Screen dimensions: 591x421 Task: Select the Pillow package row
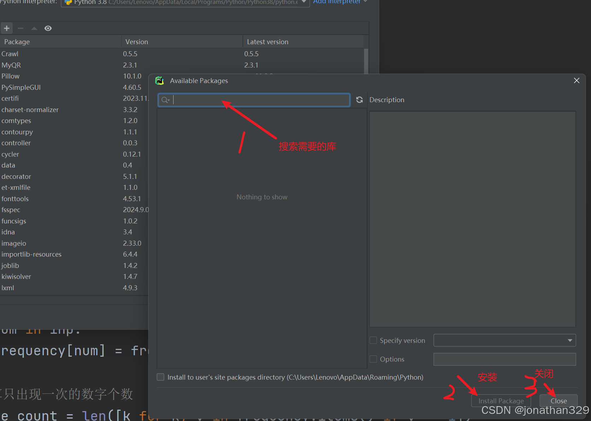coord(74,76)
